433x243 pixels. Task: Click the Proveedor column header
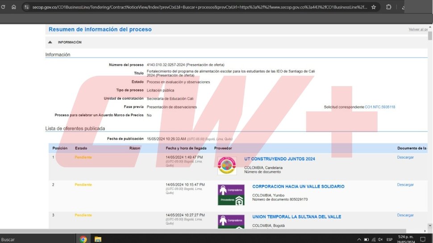(223, 148)
